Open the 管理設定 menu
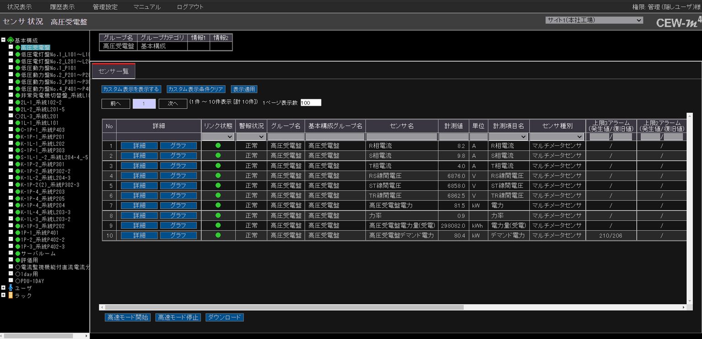 (x=105, y=7)
